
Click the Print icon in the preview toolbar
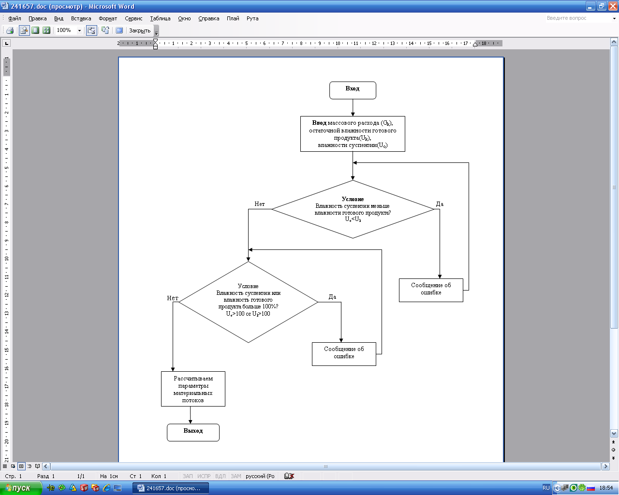tap(10, 30)
